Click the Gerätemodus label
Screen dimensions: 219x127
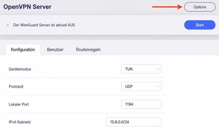(x=20, y=69)
